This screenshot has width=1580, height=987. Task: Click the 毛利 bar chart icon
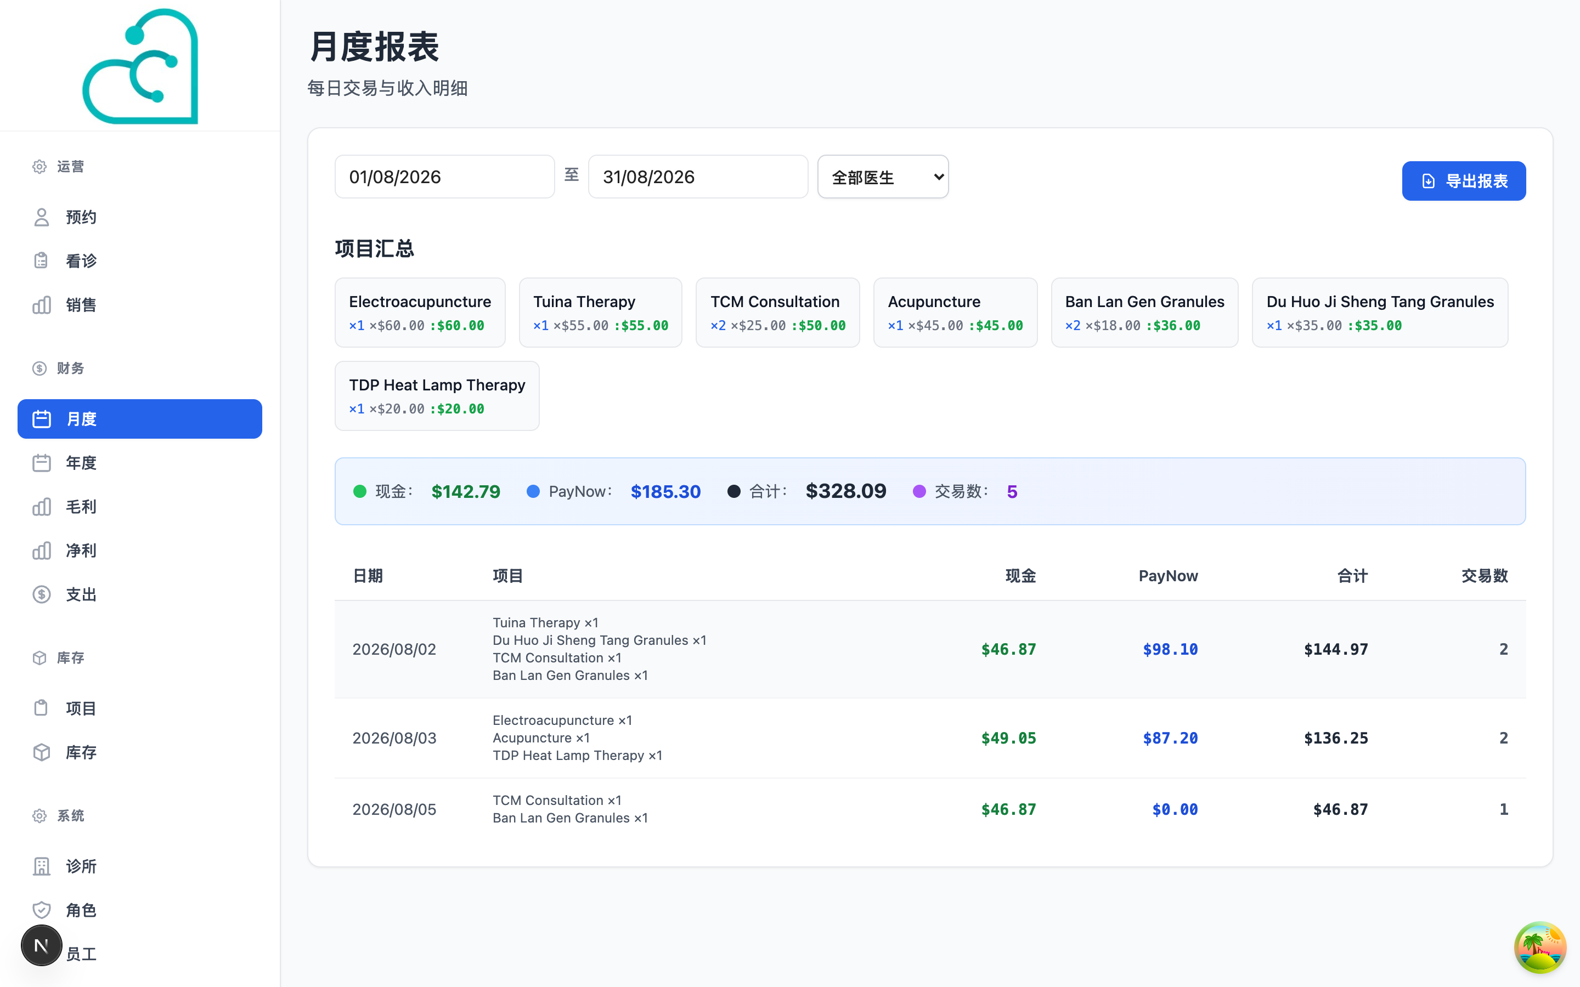pos(42,507)
